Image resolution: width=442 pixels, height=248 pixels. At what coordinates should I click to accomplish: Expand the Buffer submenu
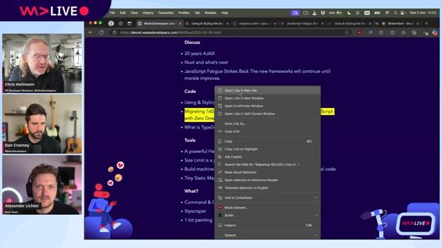[x=267, y=216]
